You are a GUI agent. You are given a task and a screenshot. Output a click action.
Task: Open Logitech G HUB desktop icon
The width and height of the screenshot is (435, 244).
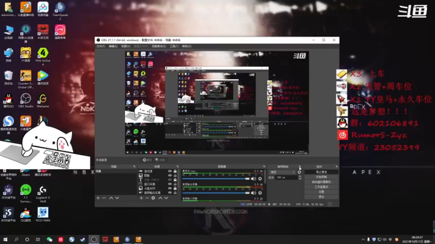43,194
